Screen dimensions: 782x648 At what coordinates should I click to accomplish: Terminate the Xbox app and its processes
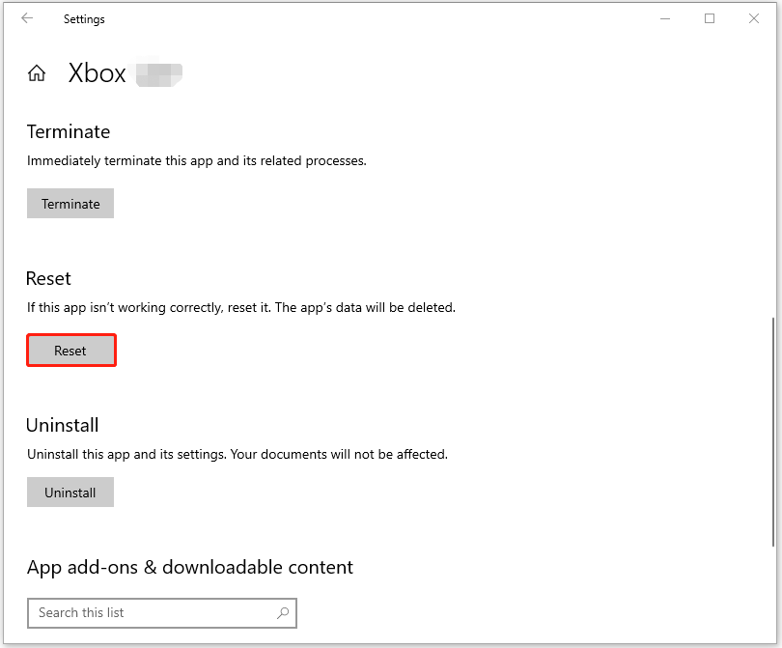(x=70, y=203)
